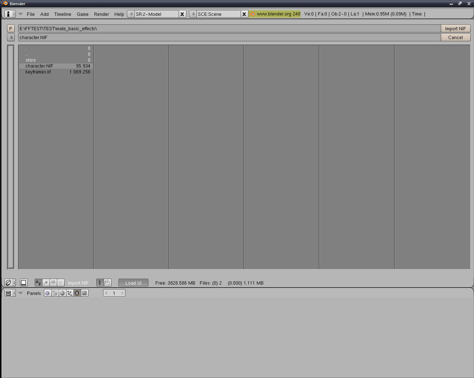Click the Import NIF button
This screenshot has height=378, width=474.
(455, 29)
